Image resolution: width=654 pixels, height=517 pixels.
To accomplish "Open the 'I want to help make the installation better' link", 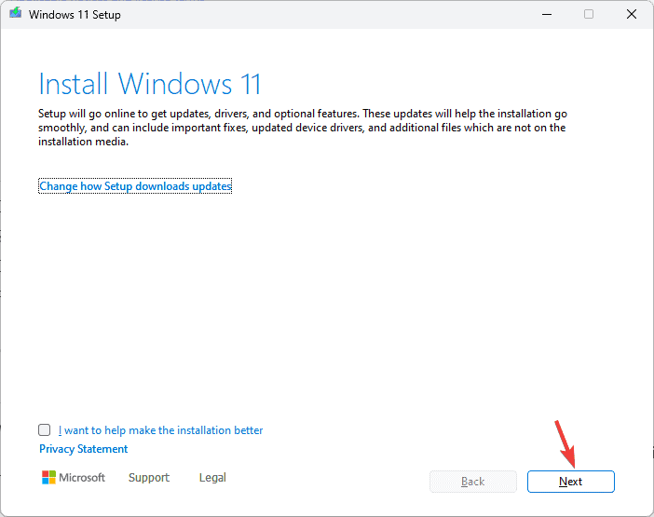I will point(160,430).
